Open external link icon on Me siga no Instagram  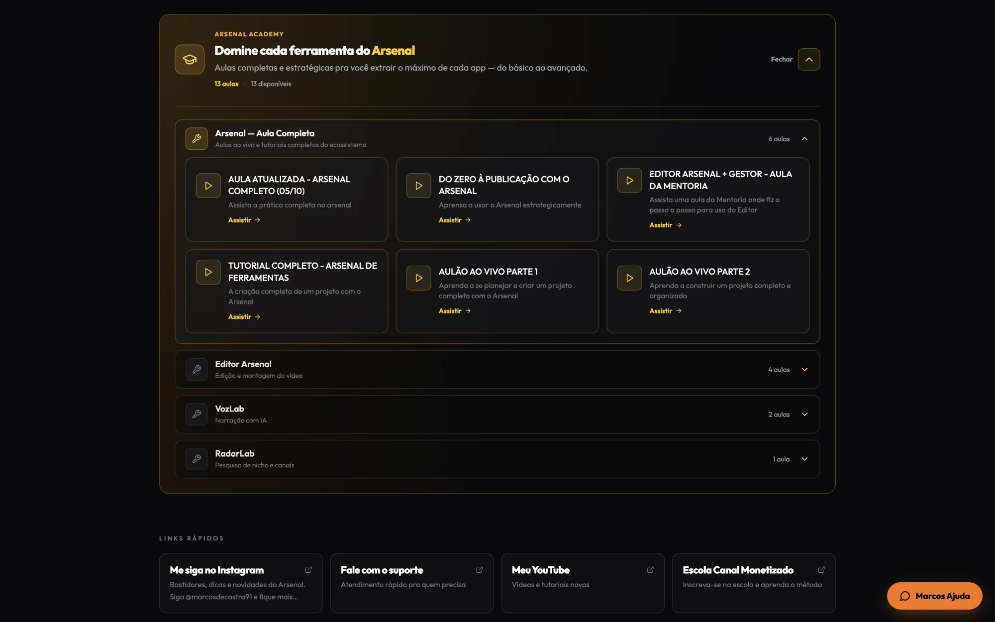[x=308, y=570]
